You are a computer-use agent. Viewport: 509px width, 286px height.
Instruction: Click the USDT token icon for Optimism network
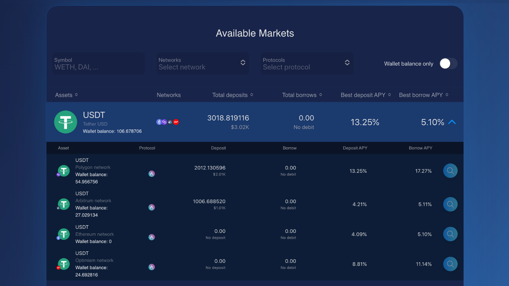point(64,264)
